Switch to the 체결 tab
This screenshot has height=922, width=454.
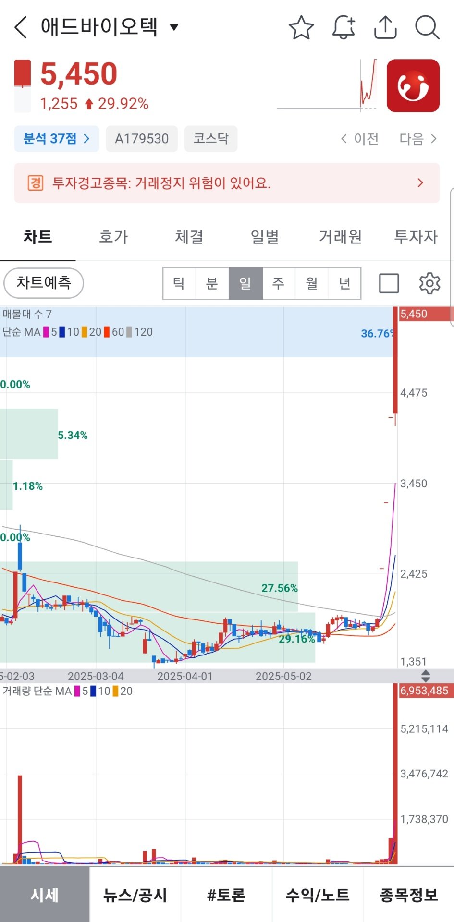(189, 237)
